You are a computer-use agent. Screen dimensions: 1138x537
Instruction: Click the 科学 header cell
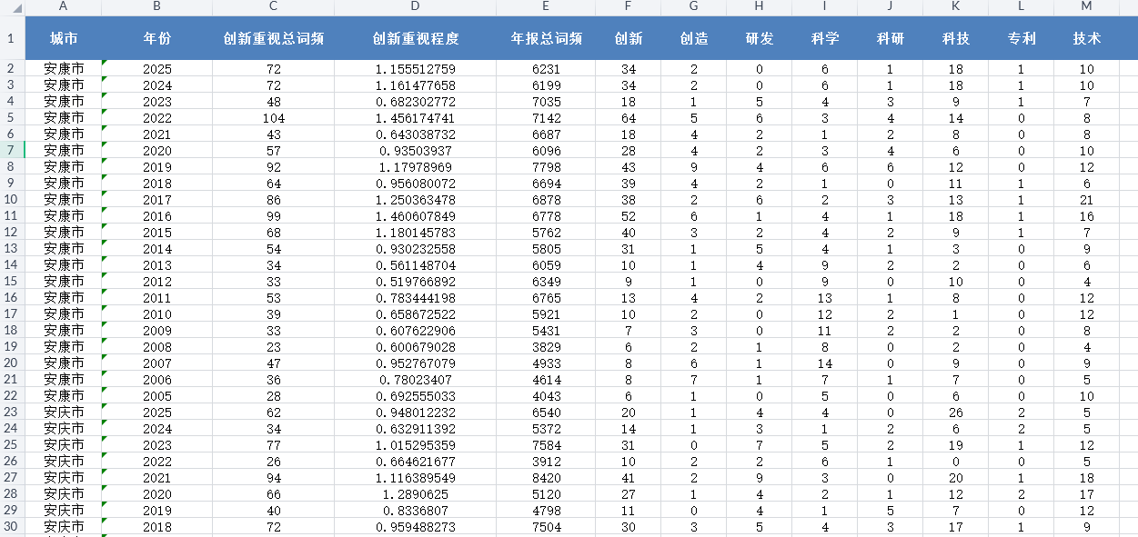[x=824, y=38]
